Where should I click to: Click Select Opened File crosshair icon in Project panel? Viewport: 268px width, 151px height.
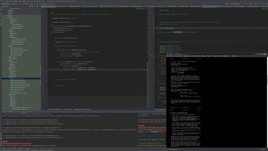(30, 6)
